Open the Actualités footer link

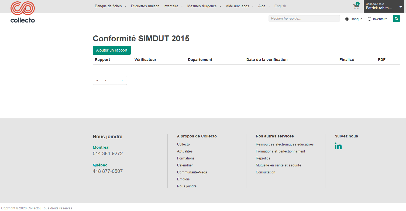[185, 151]
